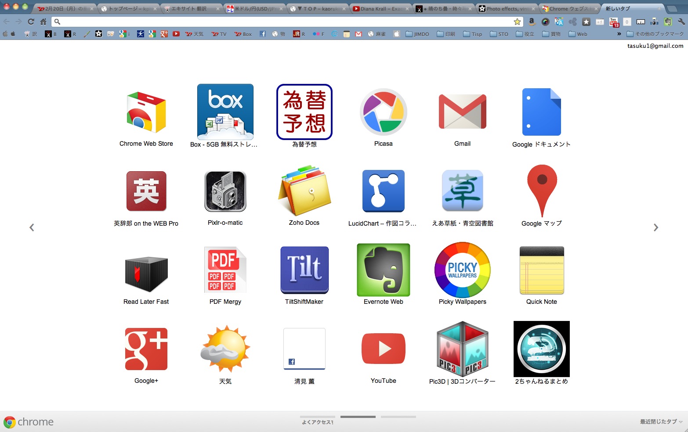Expand 最近閉じたタブ menu
The height and width of the screenshot is (432, 688).
click(x=661, y=421)
